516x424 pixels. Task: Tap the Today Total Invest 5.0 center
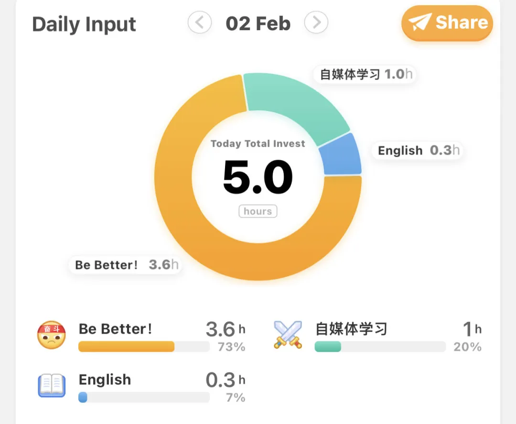pos(258,177)
